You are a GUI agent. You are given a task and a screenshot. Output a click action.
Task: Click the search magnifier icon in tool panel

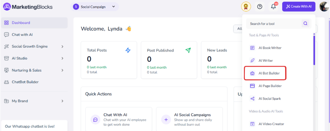coord(305,23)
